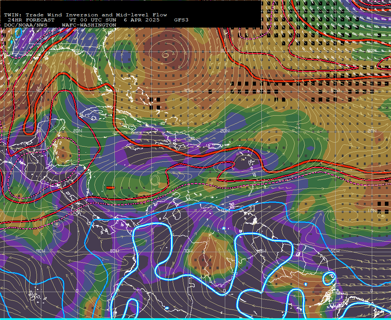The width and height of the screenshot is (391, 320).
Task: Select the "24HR FORECAST" header text
Action: [31, 20]
